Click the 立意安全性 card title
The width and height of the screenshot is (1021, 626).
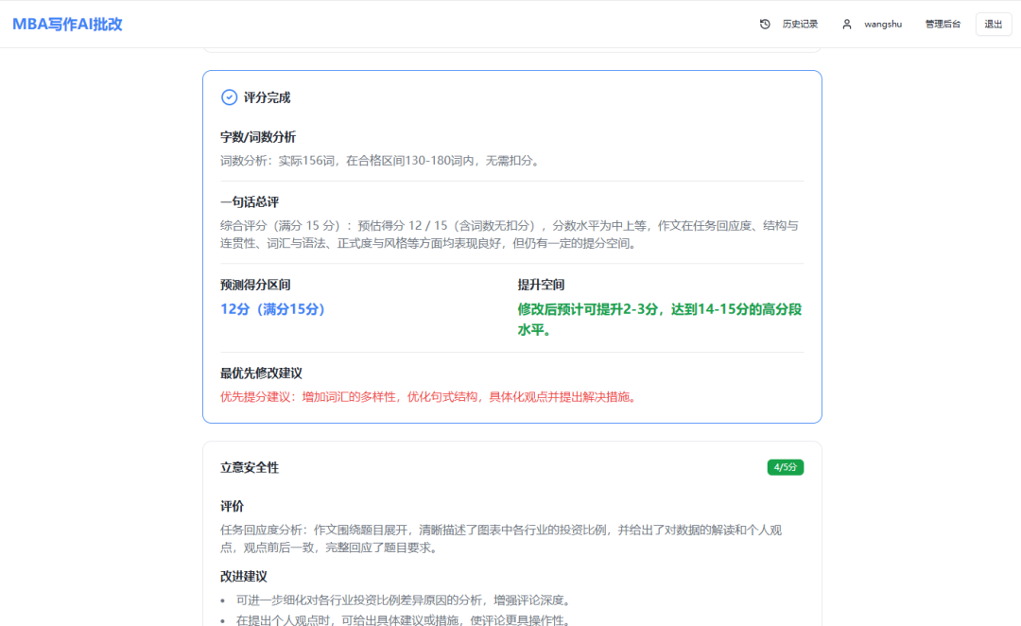(250, 468)
